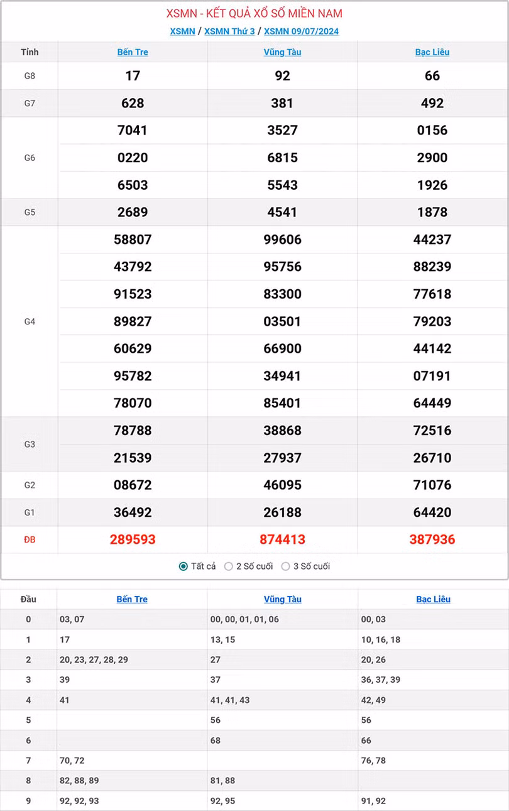509x811 pixels.
Task: Click Vũng Tàu link in Đầu table
Action: (282, 599)
